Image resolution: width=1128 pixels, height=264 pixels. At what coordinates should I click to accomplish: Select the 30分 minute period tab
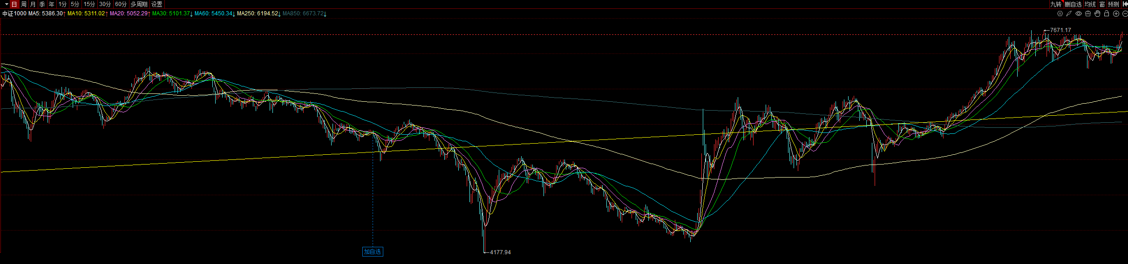click(105, 4)
